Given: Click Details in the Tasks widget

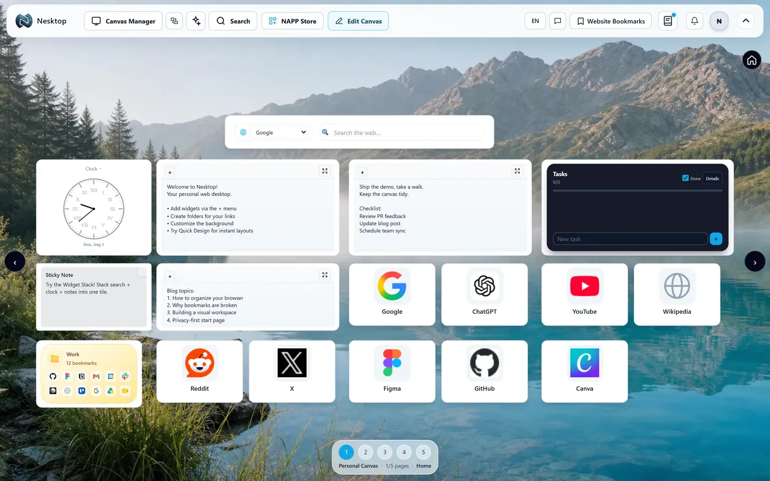Looking at the screenshot, I should tap(712, 179).
